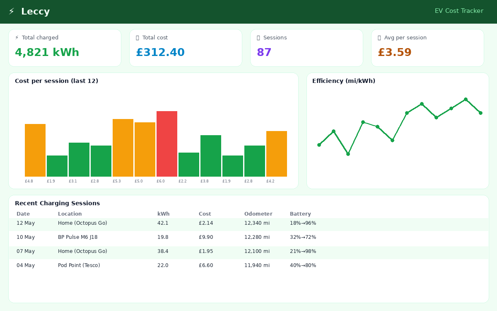
Task: Click Home (Octopus Go) in the 07 May row
Action: pos(82,251)
